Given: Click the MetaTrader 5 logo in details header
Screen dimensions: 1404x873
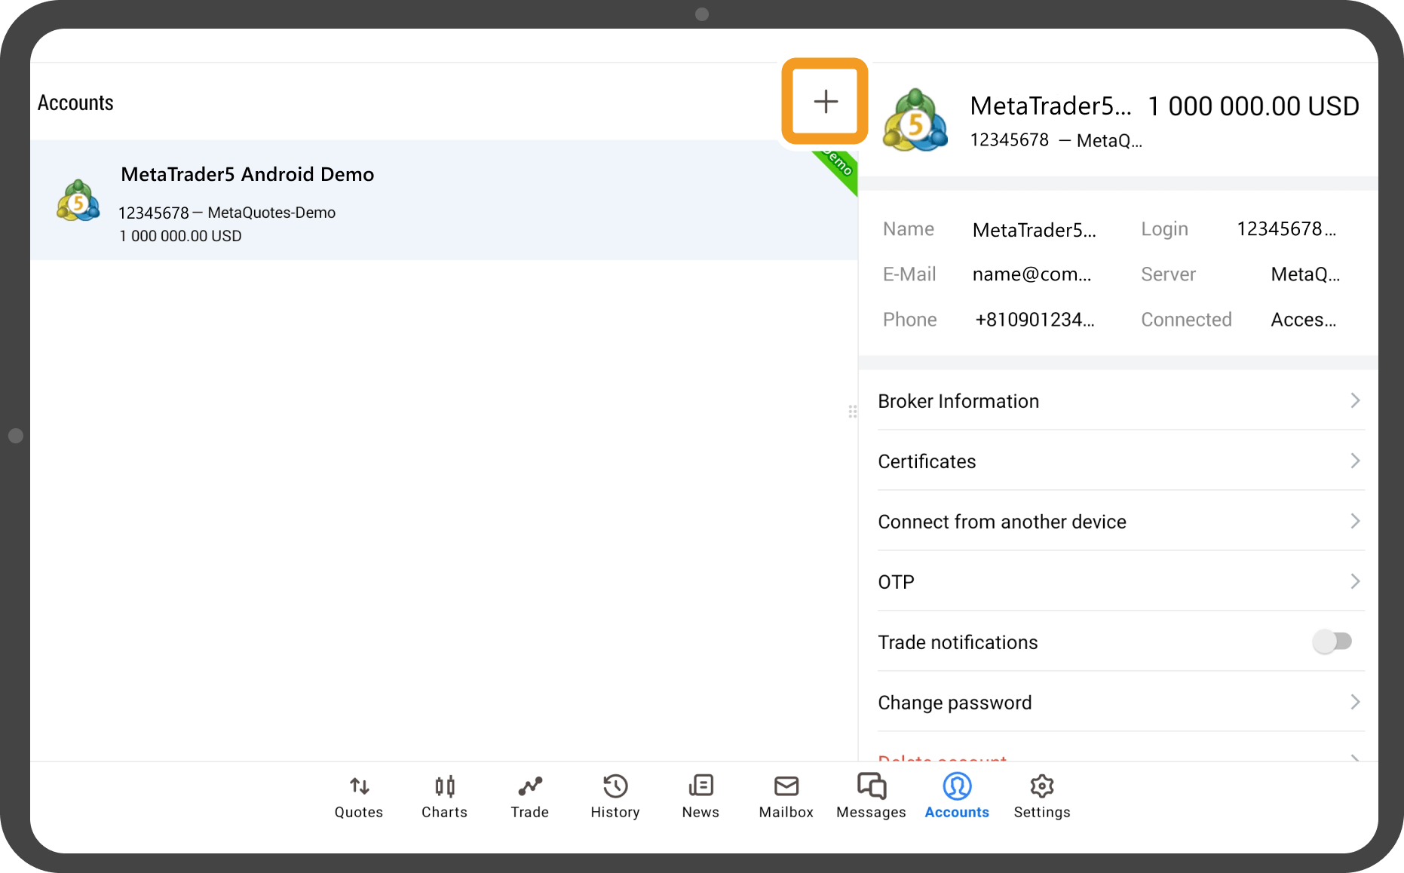Looking at the screenshot, I should point(915,121).
